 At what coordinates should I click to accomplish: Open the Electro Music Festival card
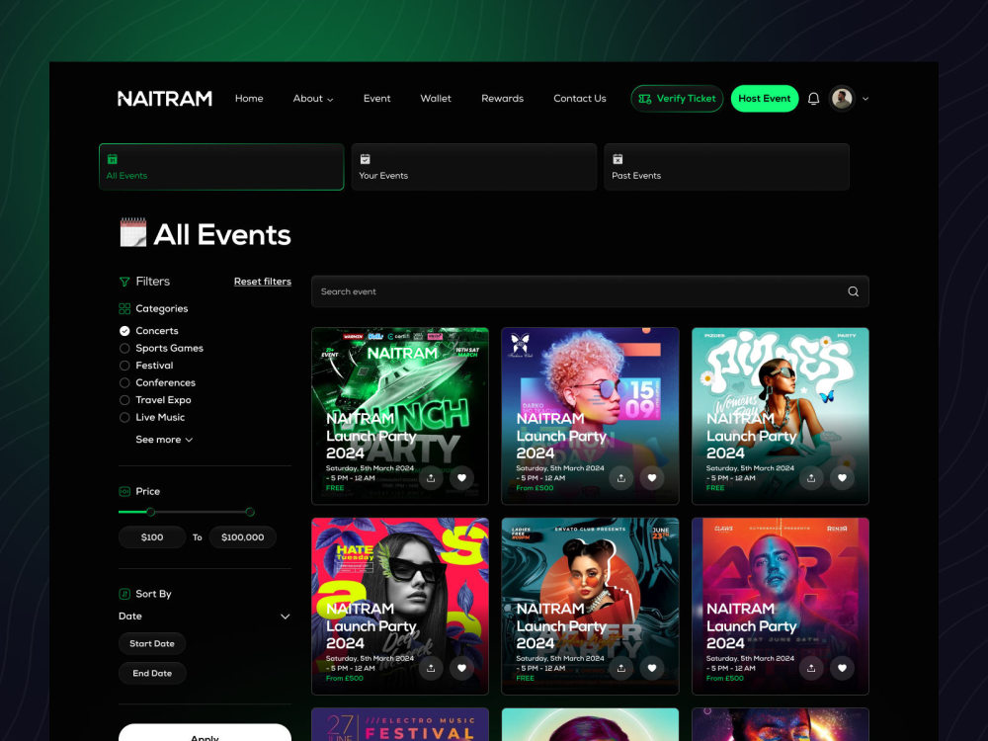[400, 724]
